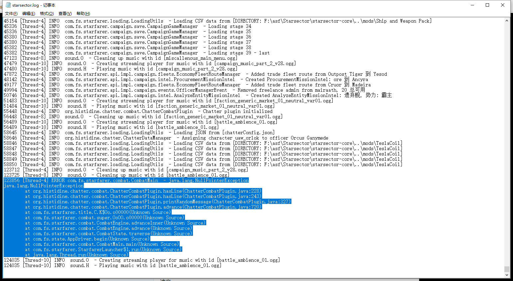Viewport: 513px width, 281px height.
Task: Maximize the Notepad window
Action: (487, 5)
